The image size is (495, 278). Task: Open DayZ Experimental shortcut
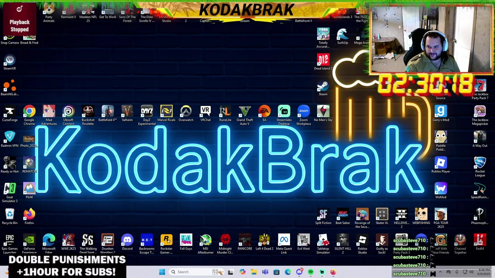(147, 115)
